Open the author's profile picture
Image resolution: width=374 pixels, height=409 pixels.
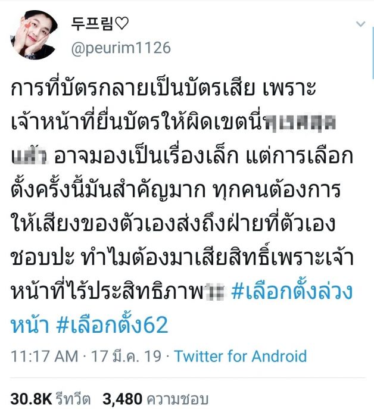pos(34,35)
